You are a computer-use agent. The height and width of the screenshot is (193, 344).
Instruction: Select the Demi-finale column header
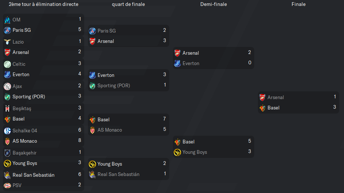[x=214, y=4]
